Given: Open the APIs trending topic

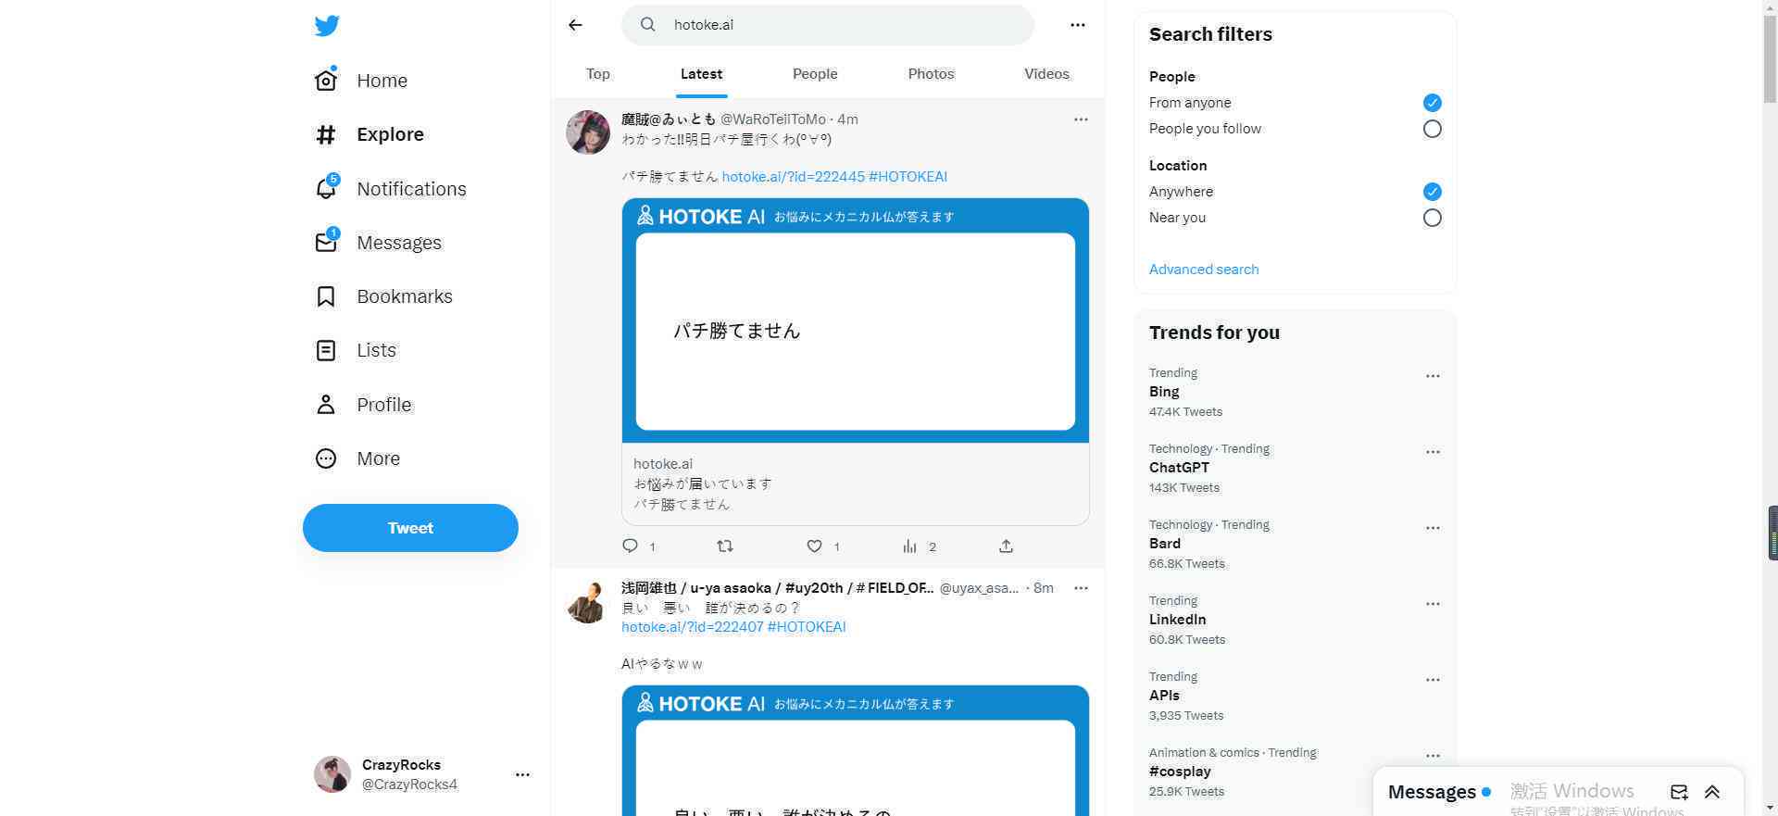Looking at the screenshot, I should point(1165,696).
